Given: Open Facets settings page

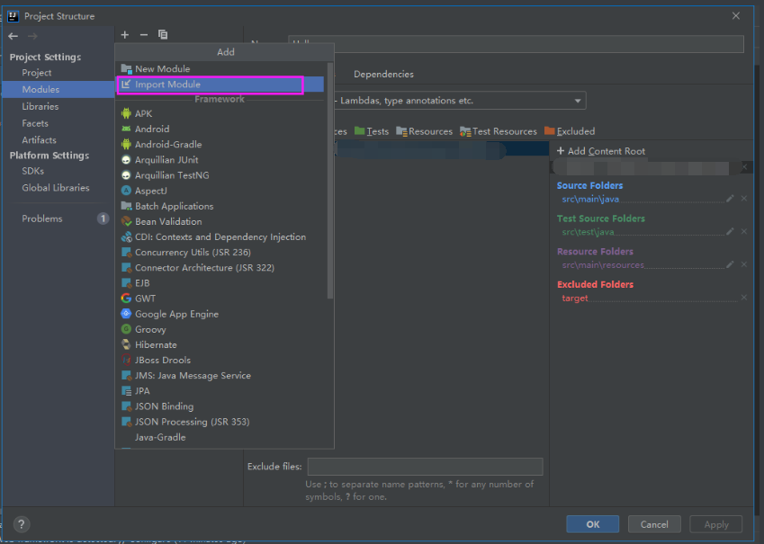Looking at the screenshot, I should pyautogui.click(x=35, y=123).
